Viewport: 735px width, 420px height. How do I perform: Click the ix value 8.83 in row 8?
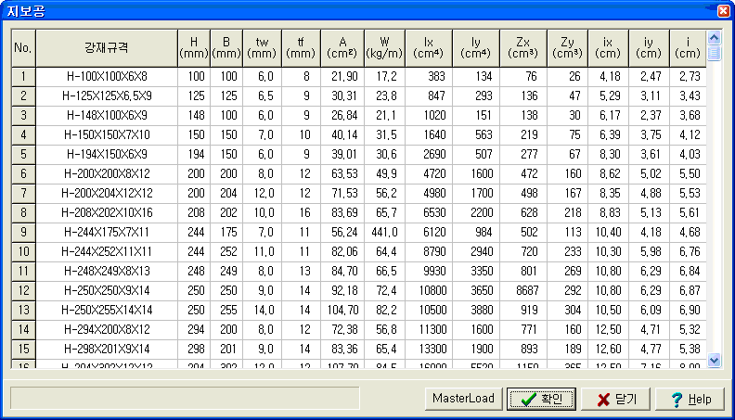608,212
